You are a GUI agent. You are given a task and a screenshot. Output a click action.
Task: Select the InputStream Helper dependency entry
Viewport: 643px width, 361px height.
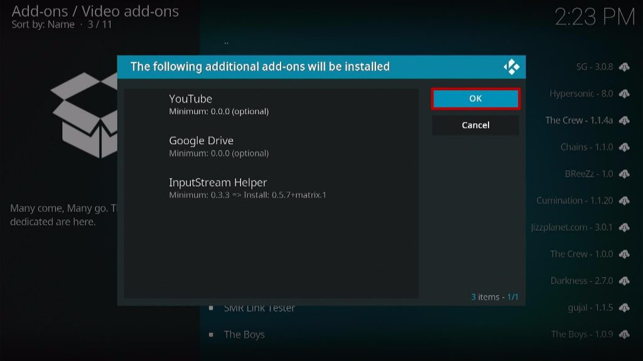[271, 188]
